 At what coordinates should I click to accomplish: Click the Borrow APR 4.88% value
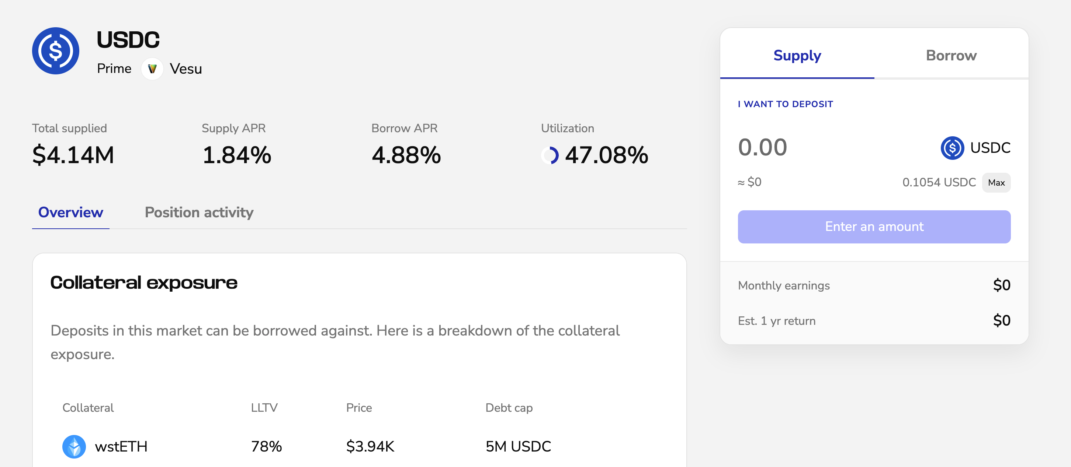point(406,155)
